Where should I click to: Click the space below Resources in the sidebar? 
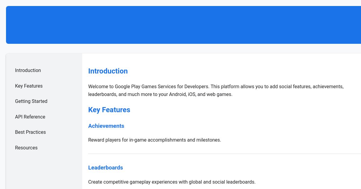click(44, 168)
